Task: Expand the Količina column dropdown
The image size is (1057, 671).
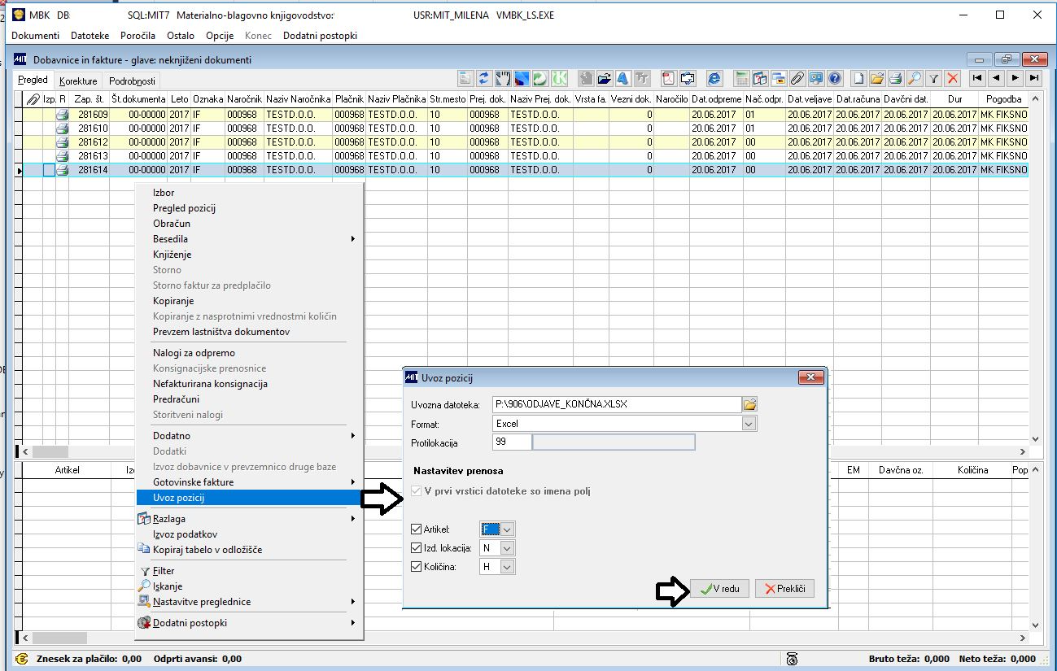Action: pyautogui.click(x=507, y=567)
